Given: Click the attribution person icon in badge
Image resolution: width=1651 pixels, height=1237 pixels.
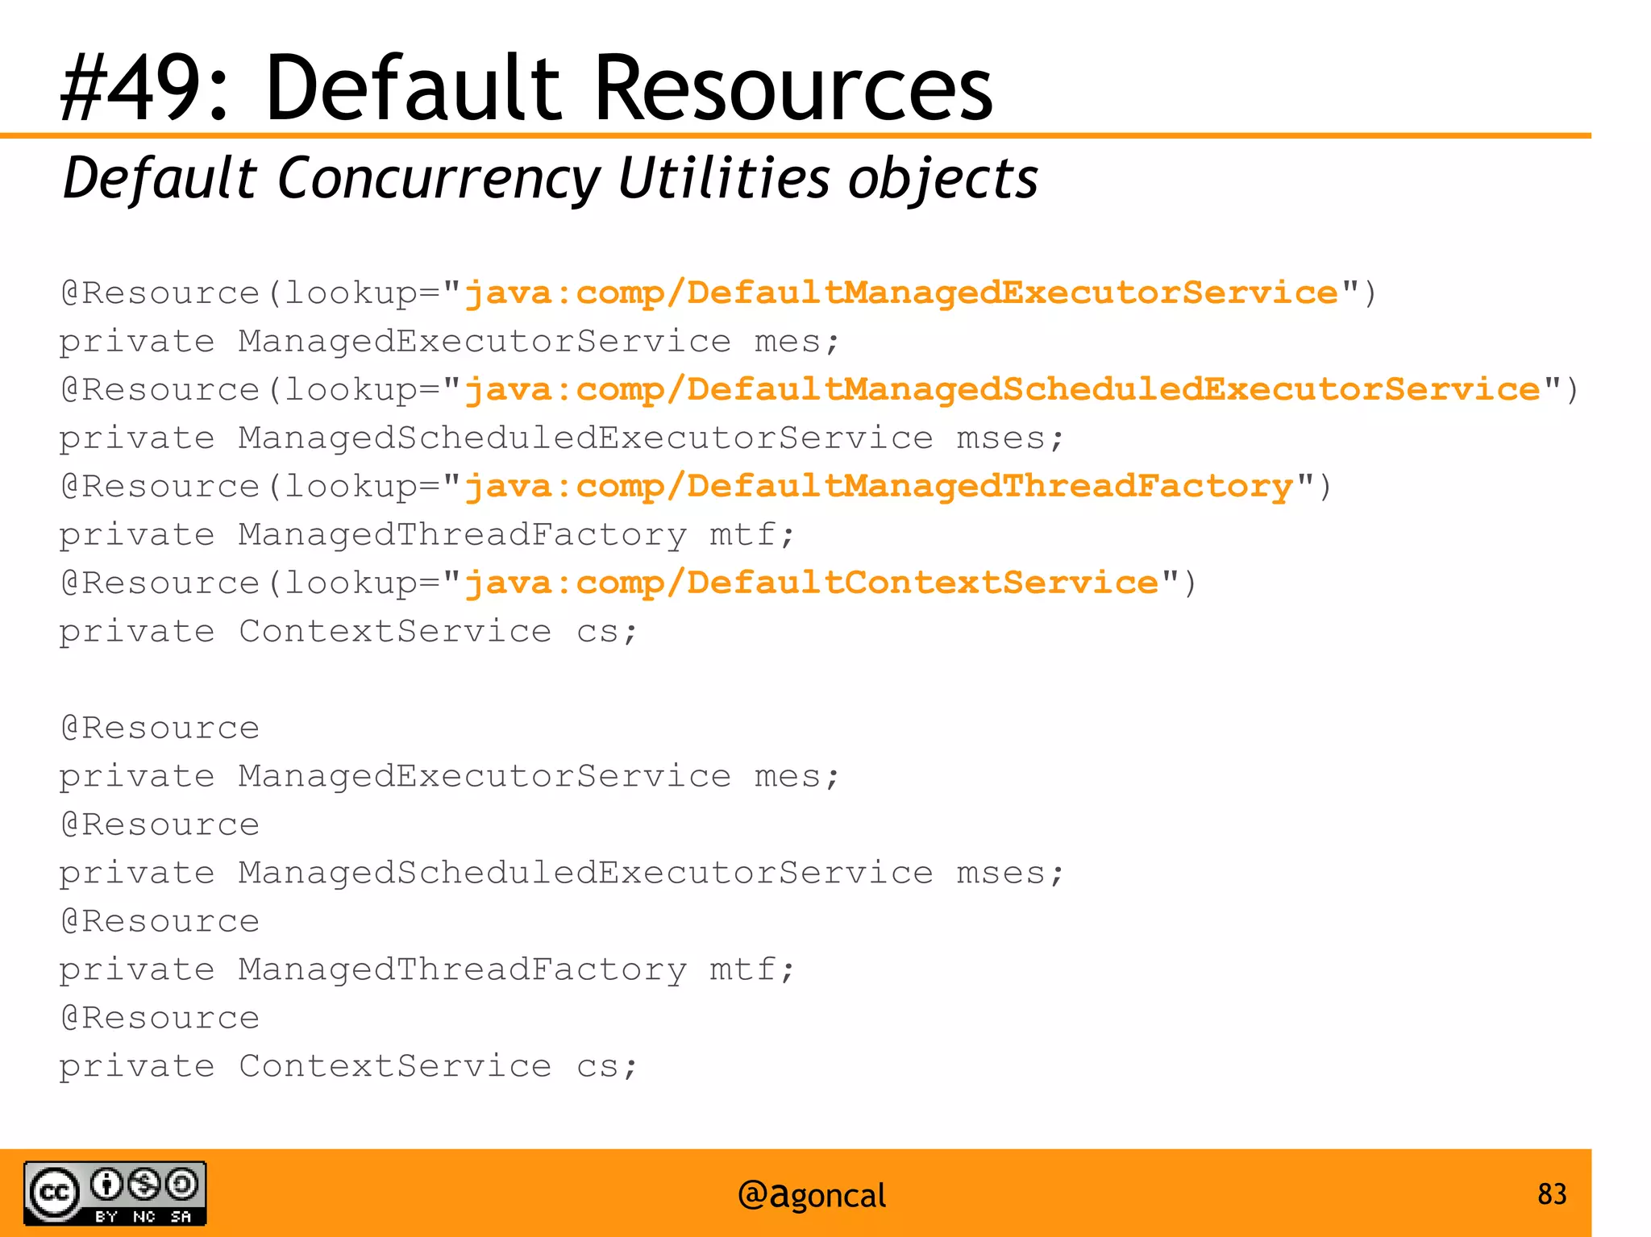Looking at the screenshot, I should pyautogui.click(x=106, y=1184).
